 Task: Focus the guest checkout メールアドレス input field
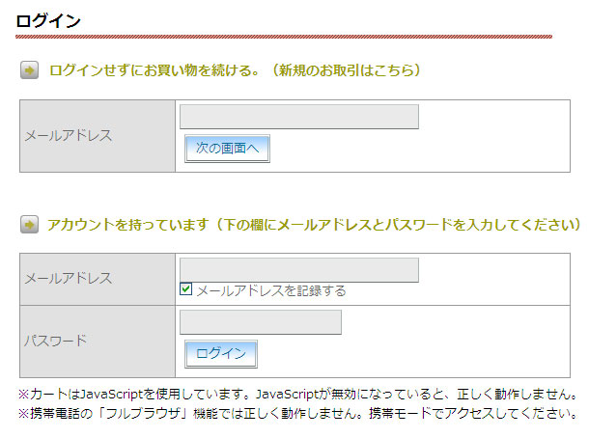point(299,117)
